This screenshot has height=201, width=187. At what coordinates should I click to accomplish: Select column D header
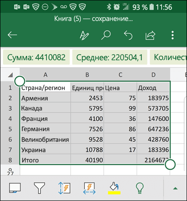pyautogui.click(x=153, y=75)
